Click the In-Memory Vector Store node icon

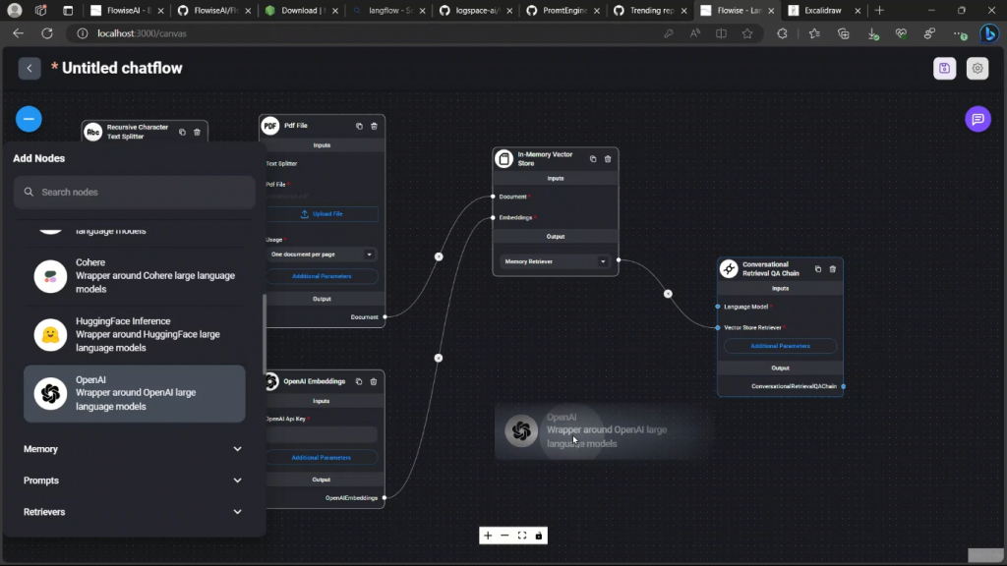point(504,158)
